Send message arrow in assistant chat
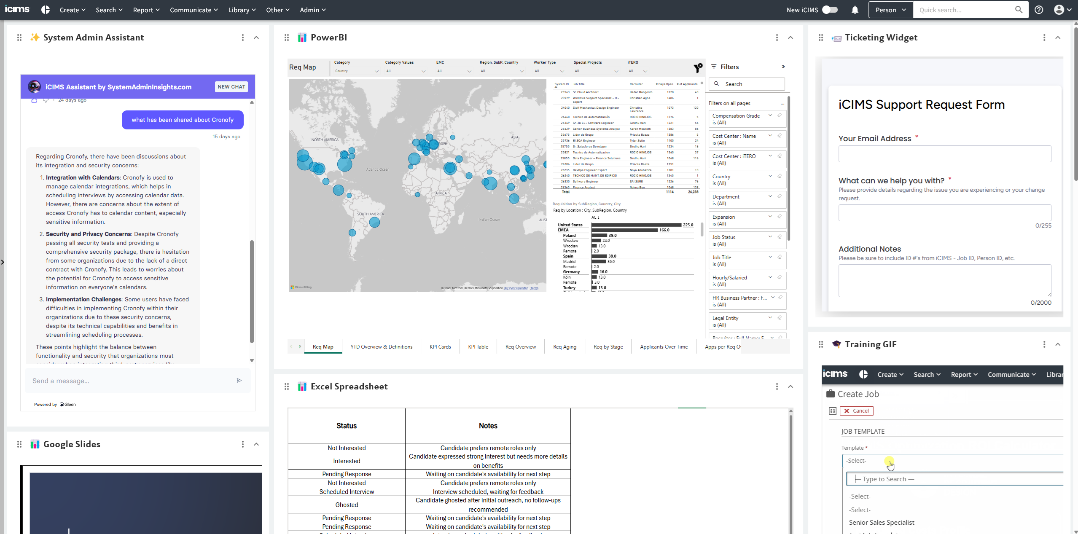Image resolution: width=1078 pixels, height=534 pixels. coord(239,381)
